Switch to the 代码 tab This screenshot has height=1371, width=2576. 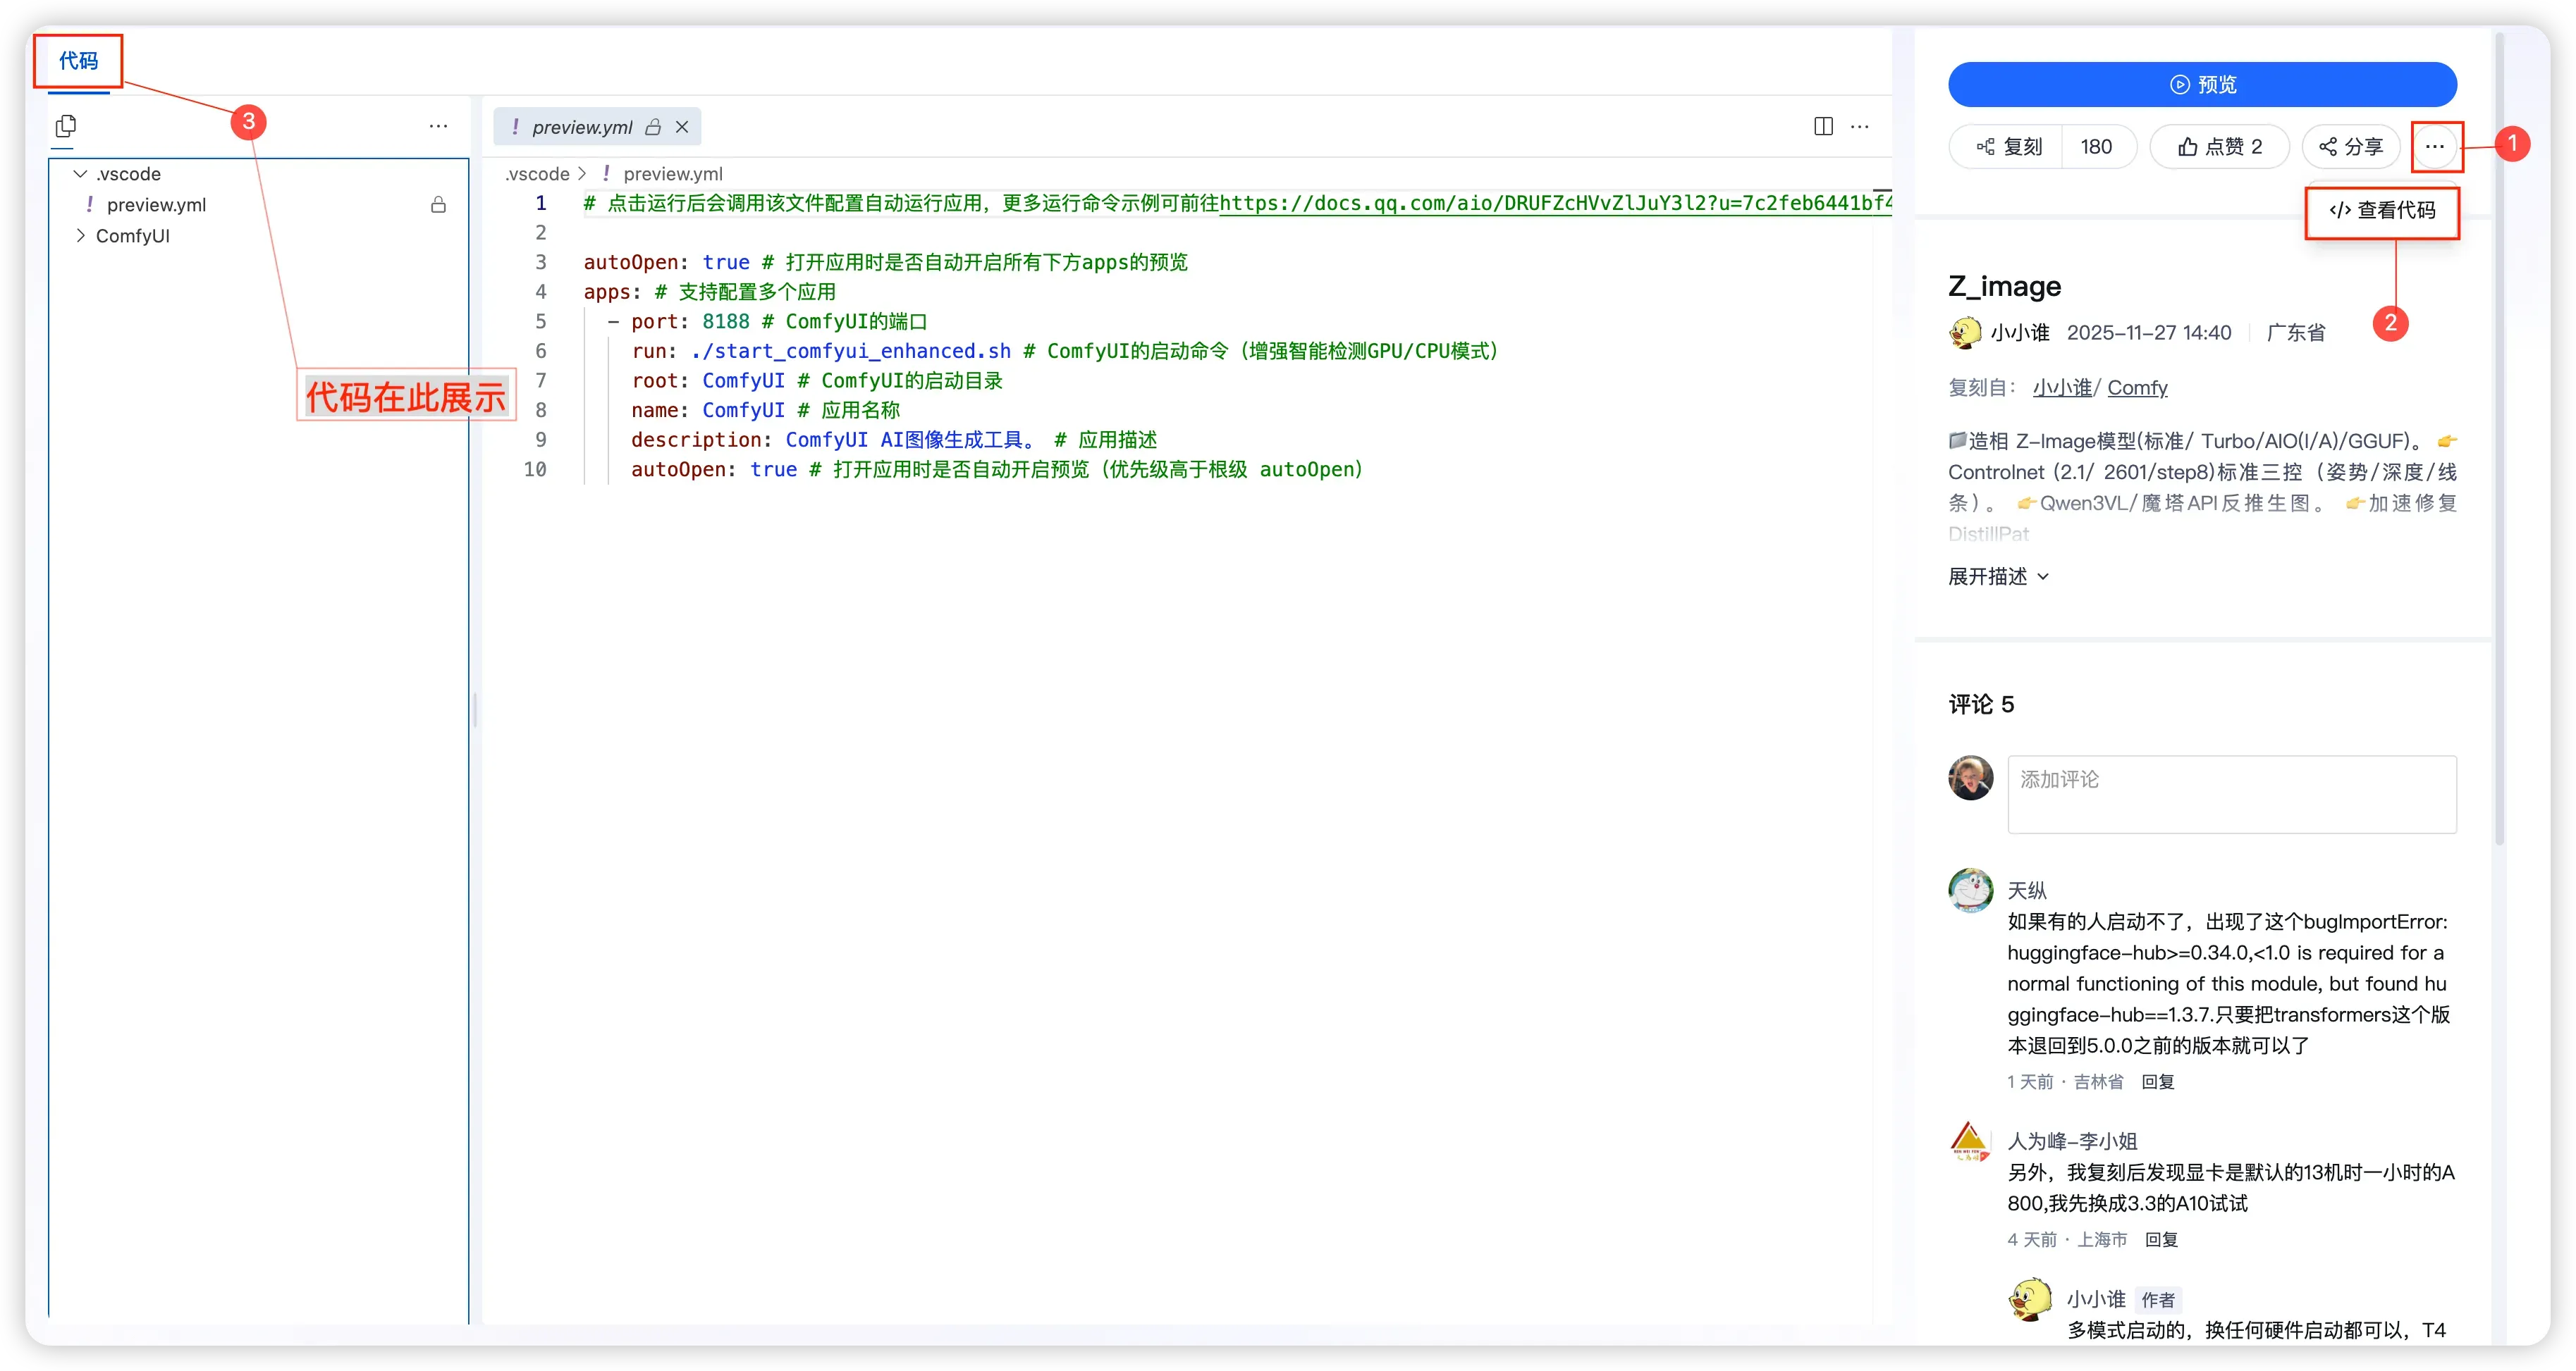pyautogui.click(x=78, y=61)
